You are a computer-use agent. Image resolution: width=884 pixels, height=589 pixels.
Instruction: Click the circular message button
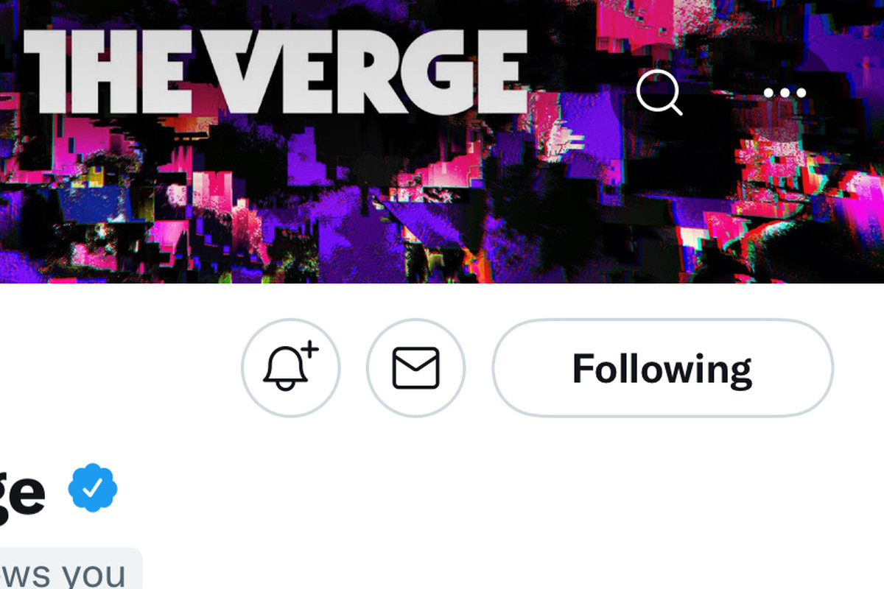(416, 367)
